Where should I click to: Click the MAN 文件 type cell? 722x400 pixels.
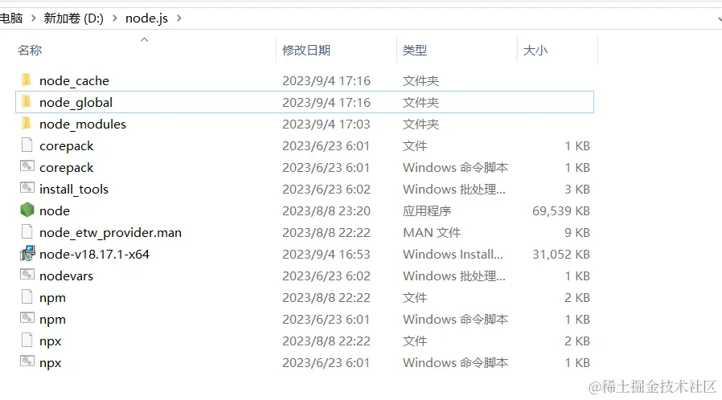(432, 233)
